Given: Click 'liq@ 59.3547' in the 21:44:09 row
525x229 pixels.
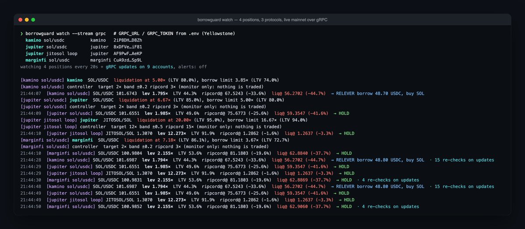Looking at the screenshot, I should point(290,113).
